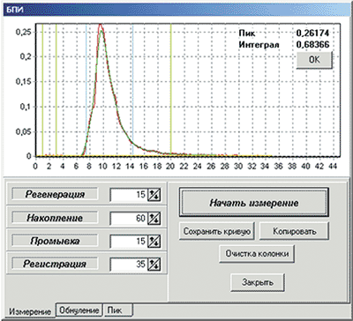The image size is (353, 321).
Task: Start measurement with Начать измерение button
Action: coord(253,203)
